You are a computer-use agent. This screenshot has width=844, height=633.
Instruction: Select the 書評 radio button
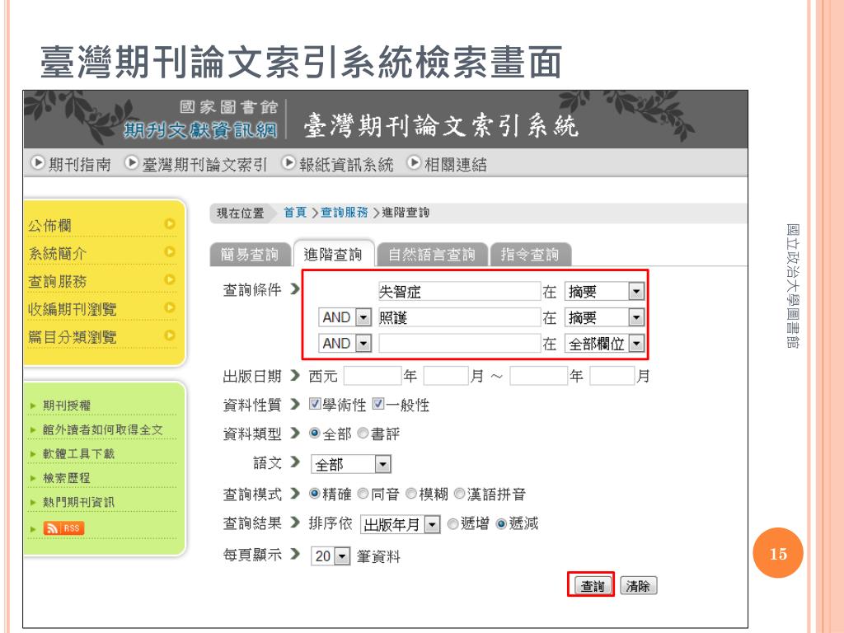pos(363,434)
